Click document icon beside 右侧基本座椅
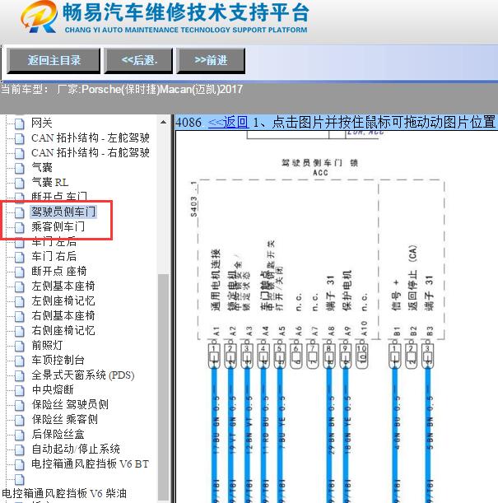Image resolution: width=498 pixels, height=503 pixels. point(20,316)
